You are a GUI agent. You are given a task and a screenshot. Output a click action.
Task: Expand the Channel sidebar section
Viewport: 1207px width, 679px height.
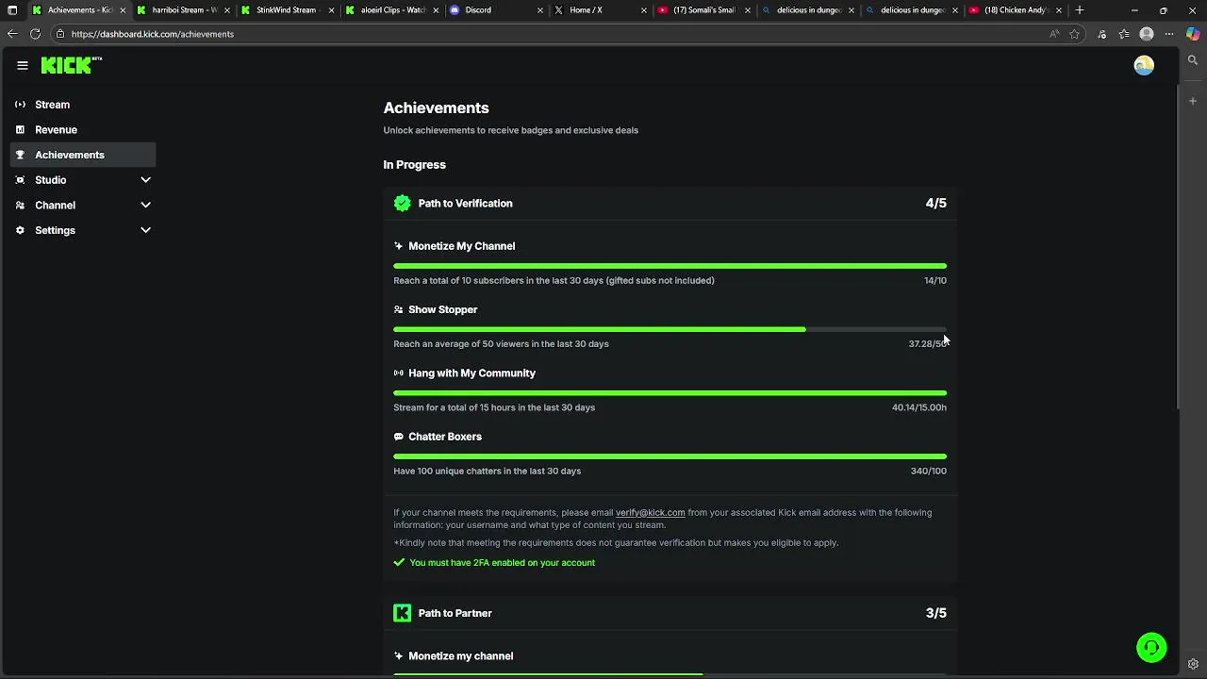click(x=145, y=205)
